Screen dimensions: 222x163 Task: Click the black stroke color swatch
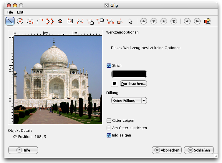pos(129,74)
